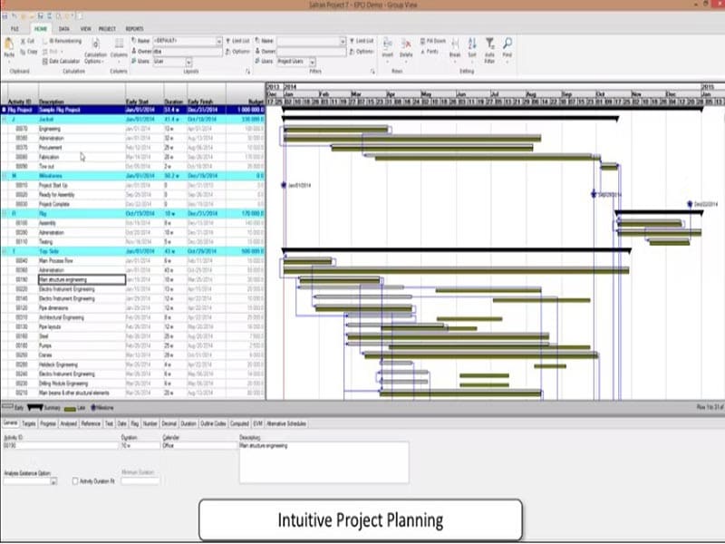Open the Outline Codes tab
Screen dimensions: 725x544
(213, 423)
